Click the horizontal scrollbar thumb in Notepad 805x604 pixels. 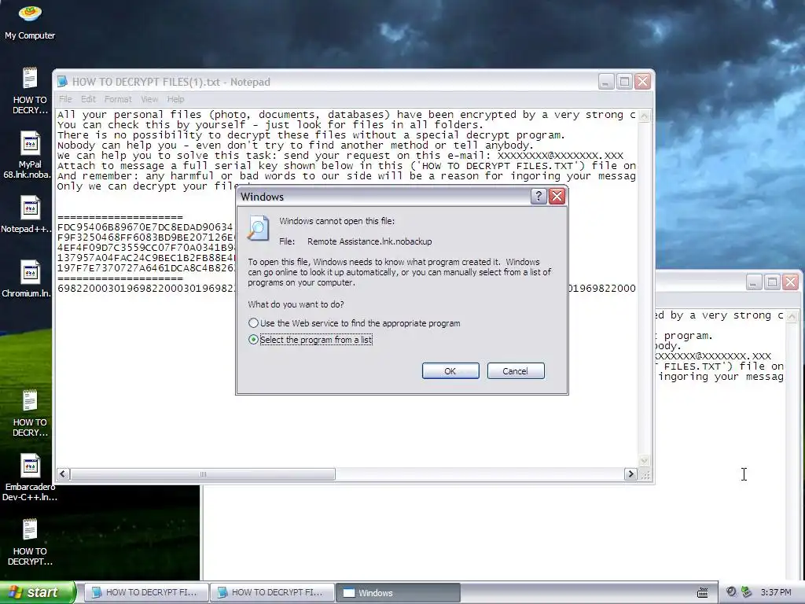point(203,474)
